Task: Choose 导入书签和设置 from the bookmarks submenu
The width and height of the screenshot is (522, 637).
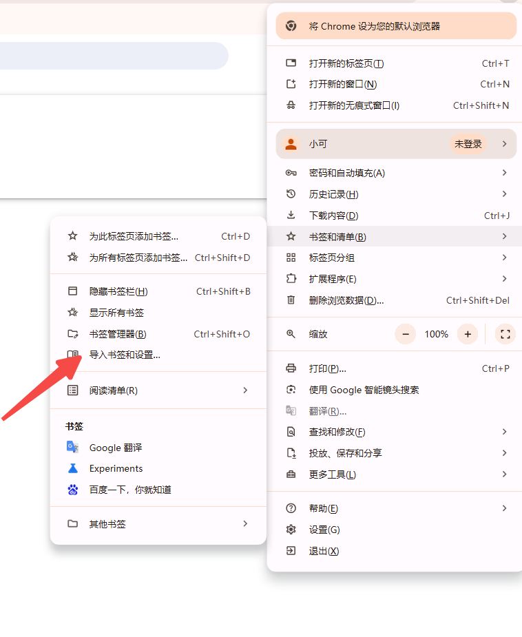Action: pyautogui.click(x=158, y=355)
